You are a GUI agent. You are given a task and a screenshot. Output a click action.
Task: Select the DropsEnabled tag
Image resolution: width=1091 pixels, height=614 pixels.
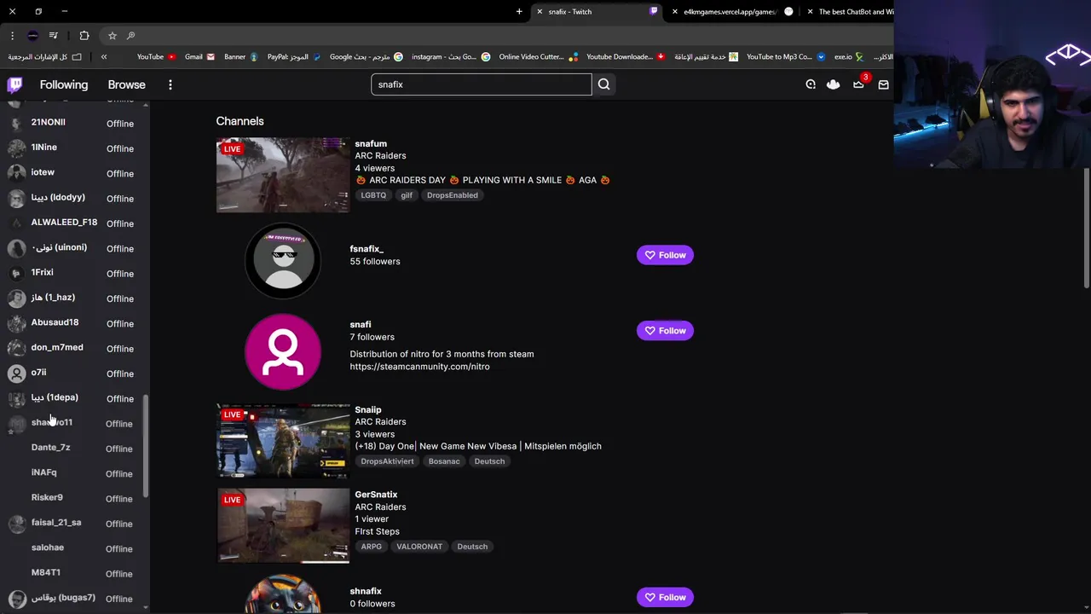tap(452, 195)
